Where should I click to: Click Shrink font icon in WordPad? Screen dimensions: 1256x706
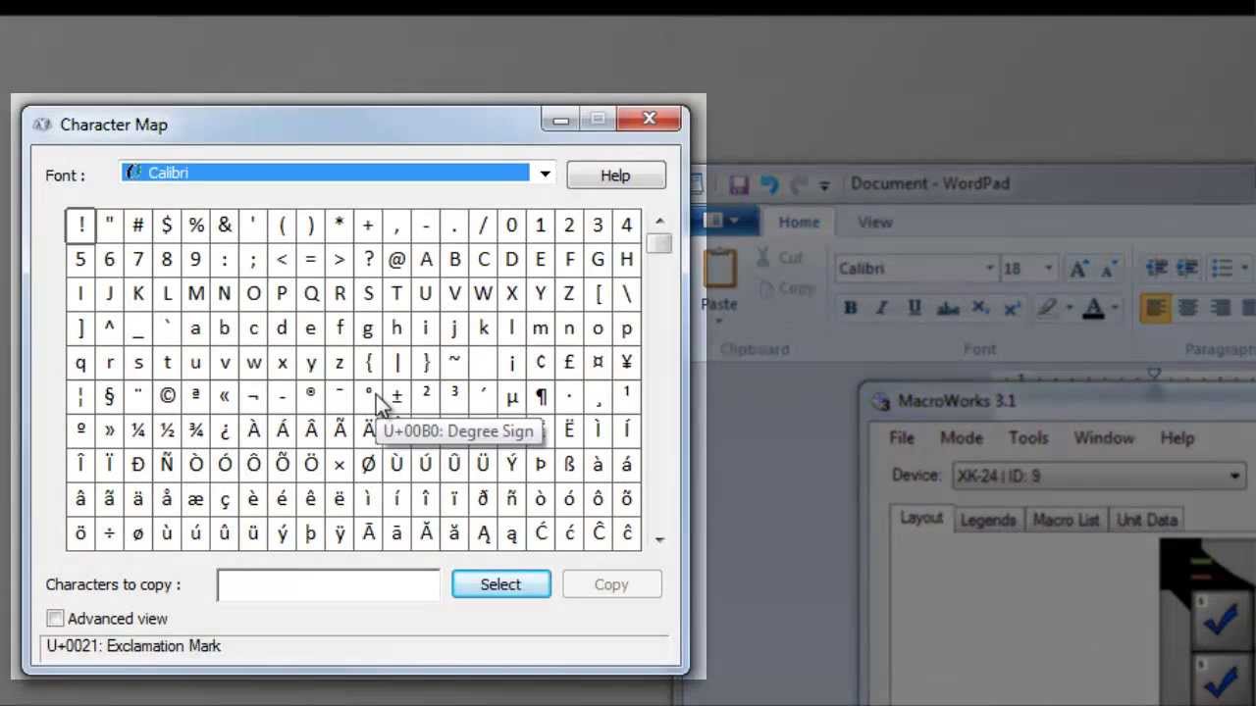pyautogui.click(x=1108, y=269)
